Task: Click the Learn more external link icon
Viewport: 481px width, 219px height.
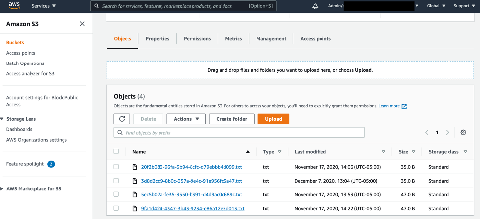Action: (x=404, y=106)
